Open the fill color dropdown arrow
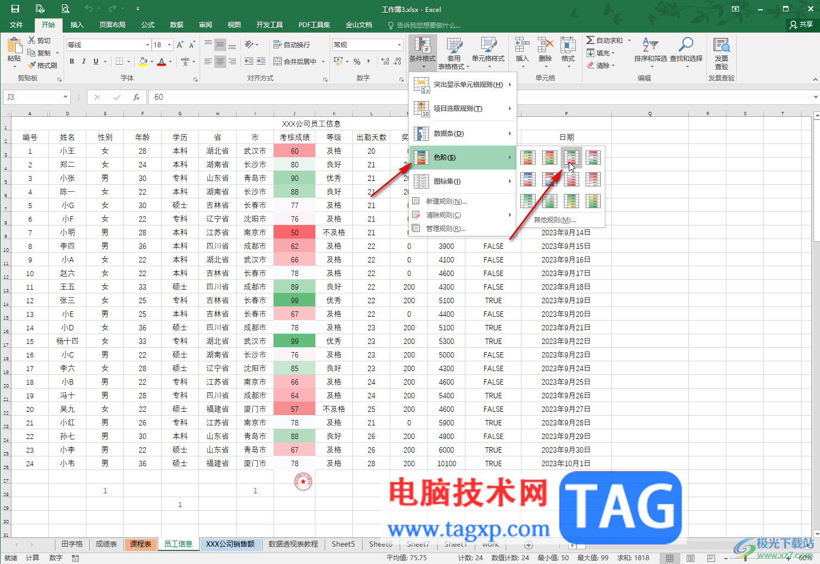Screen dimensions: 820x564 (152, 61)
